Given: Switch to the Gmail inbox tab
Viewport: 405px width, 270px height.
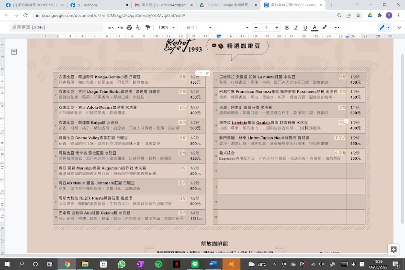Looking at the screenshot, I should click(x=163, y=5).
